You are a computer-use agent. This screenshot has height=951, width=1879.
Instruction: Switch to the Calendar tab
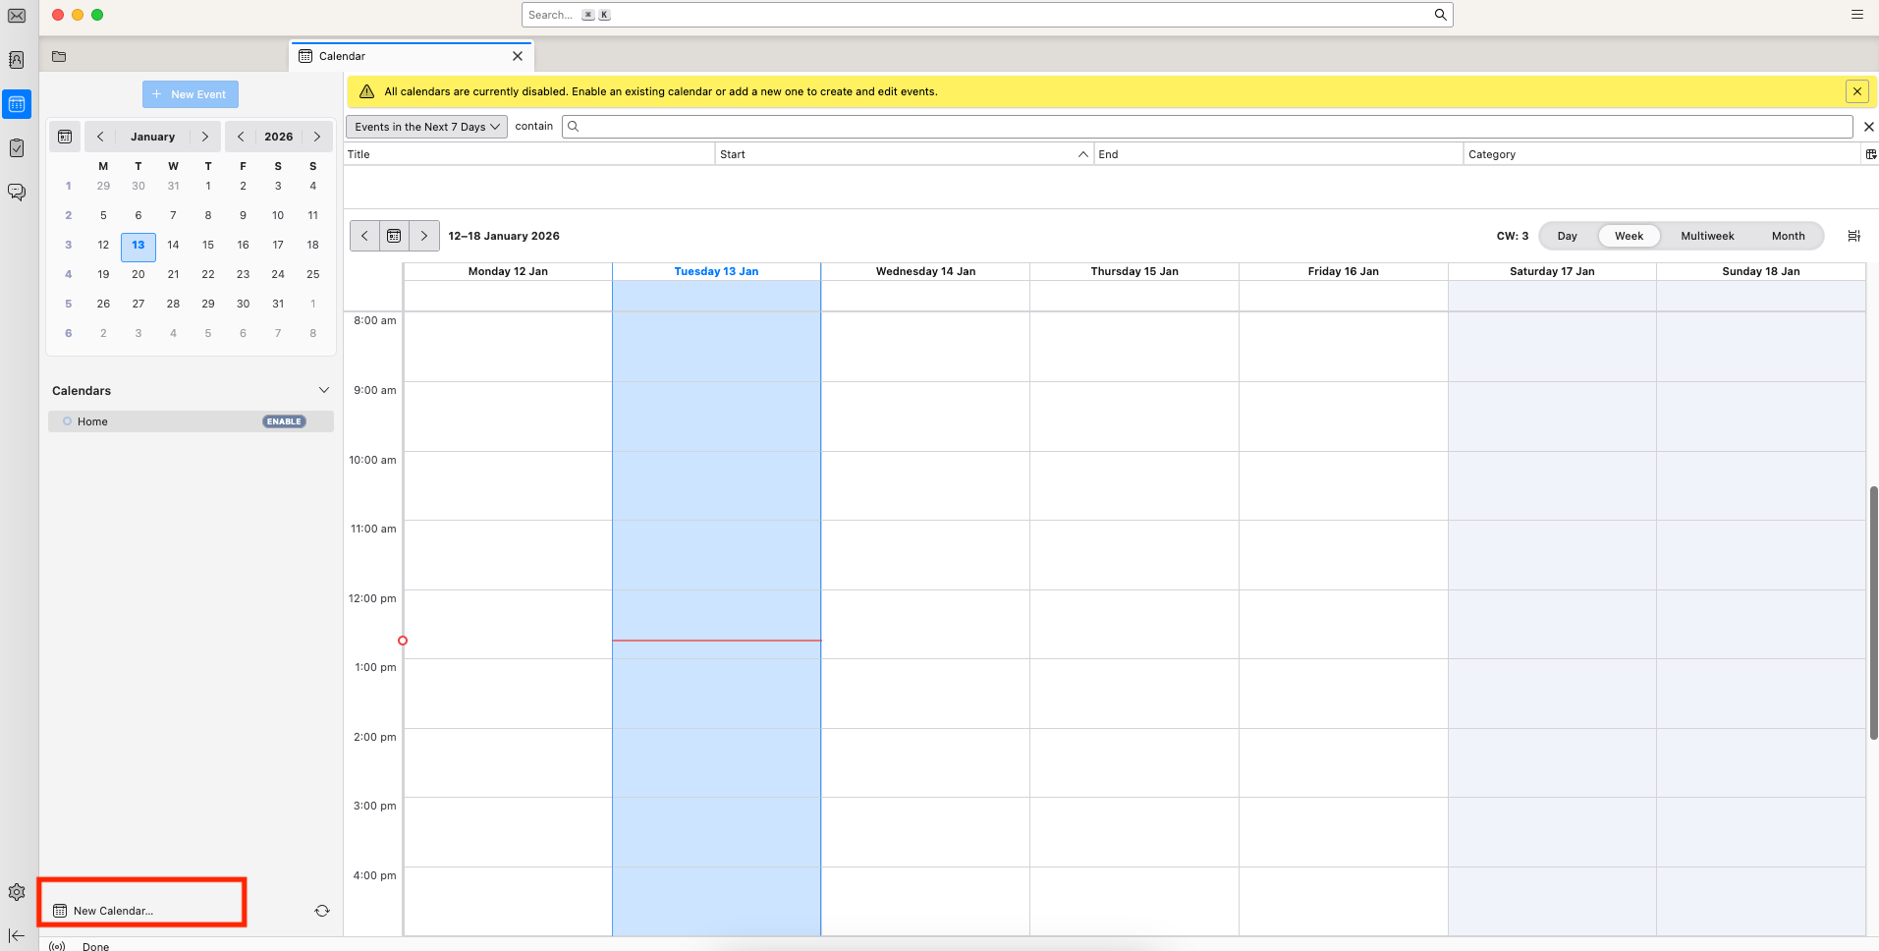[x=343, y=56]
